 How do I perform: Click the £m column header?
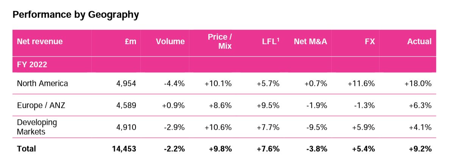130,42
